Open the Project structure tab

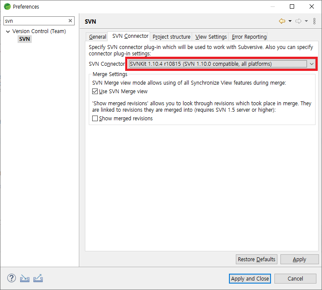[x=172, y=37]
